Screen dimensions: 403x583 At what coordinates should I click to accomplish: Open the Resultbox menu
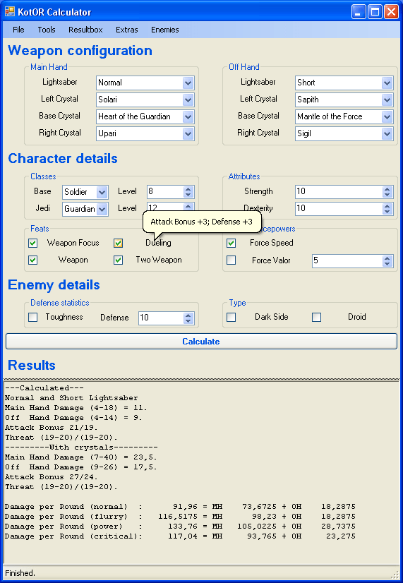pos(85,30)
